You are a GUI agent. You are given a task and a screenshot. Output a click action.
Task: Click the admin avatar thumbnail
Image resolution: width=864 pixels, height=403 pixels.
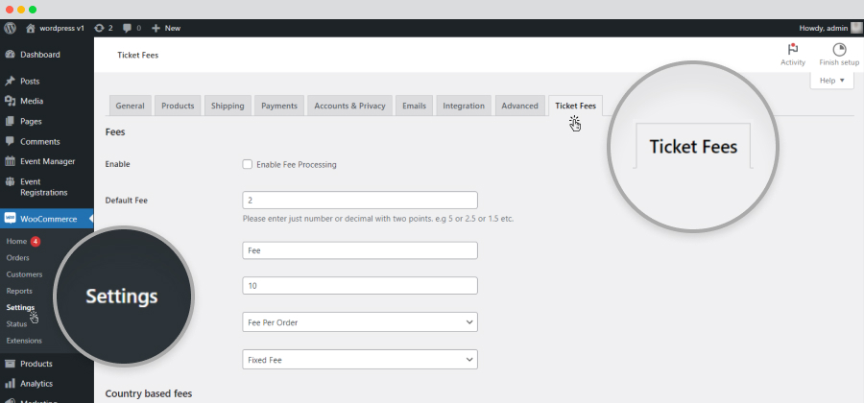pyautogui.click(x=856, y=28)
